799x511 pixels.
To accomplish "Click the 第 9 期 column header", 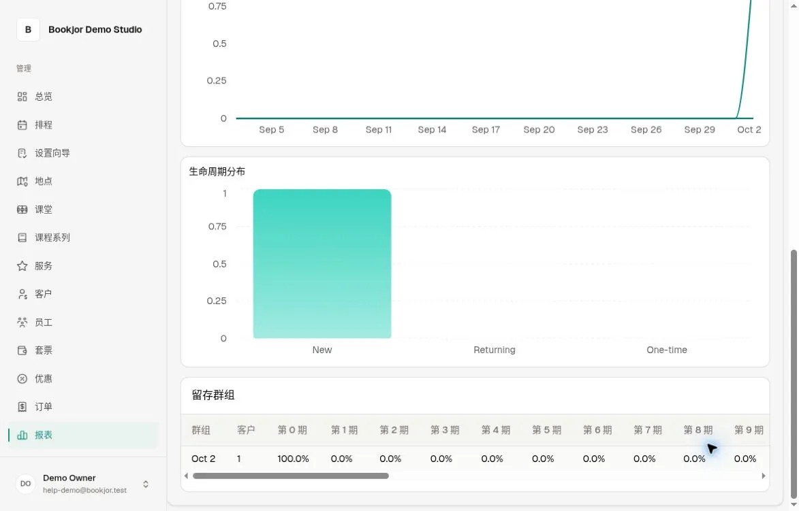I will coord(749,431).
